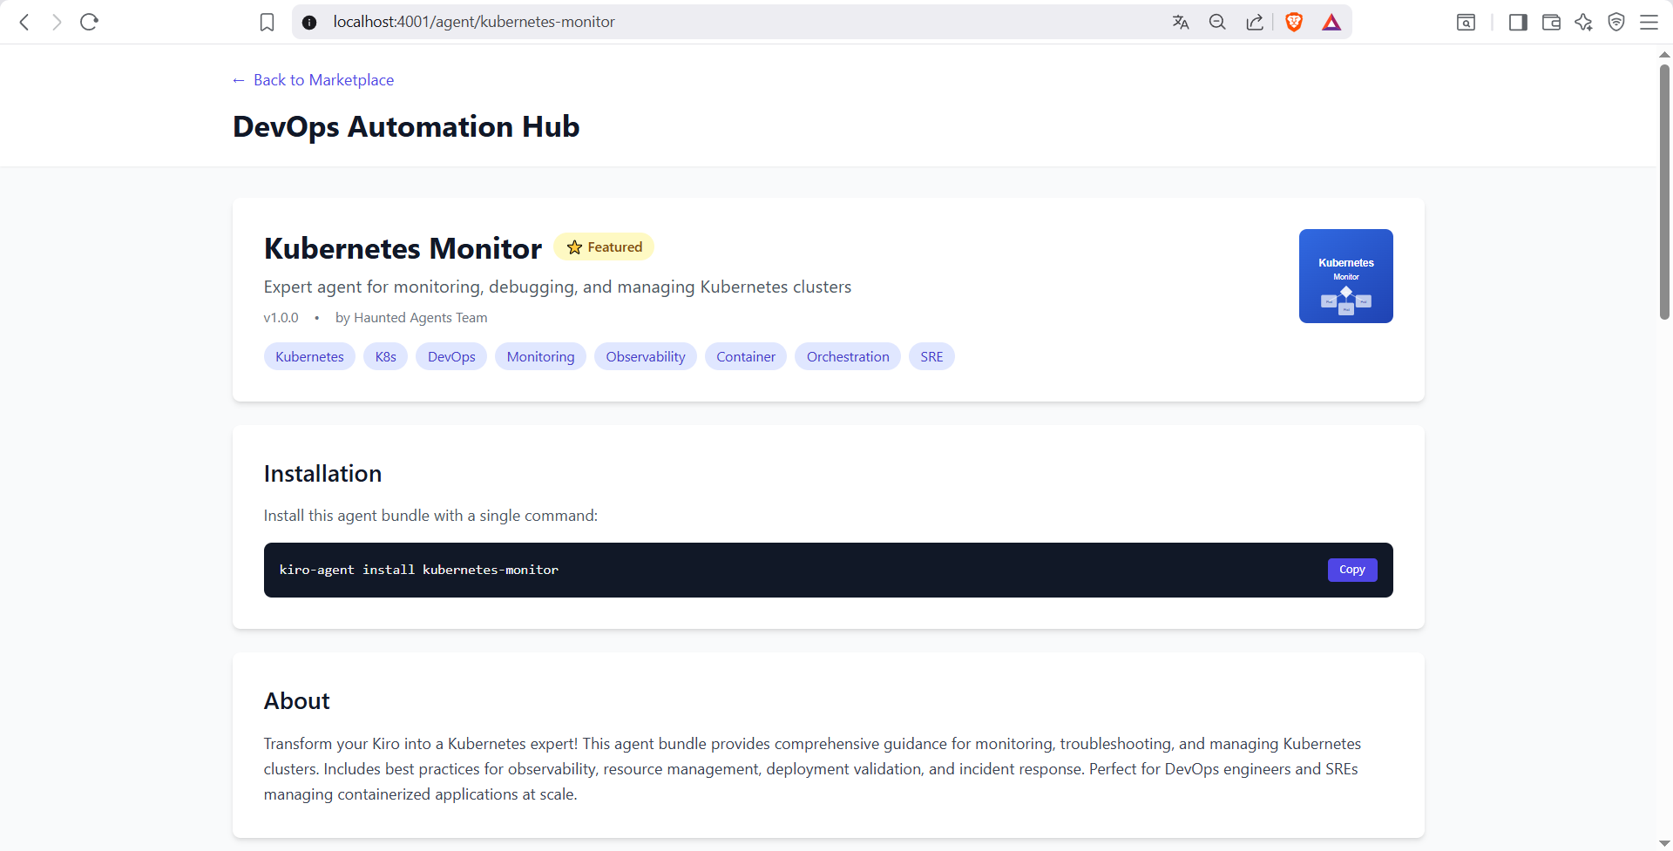This screenshot has height=851, width=1673.
Task: Open the Brave Wallet icon
Action: [1551, 22]
